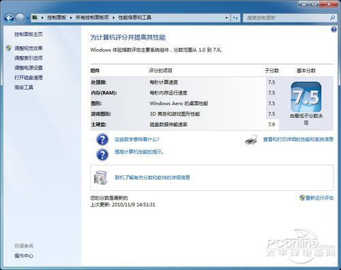Click the magnifier search icon

[333, 18]
